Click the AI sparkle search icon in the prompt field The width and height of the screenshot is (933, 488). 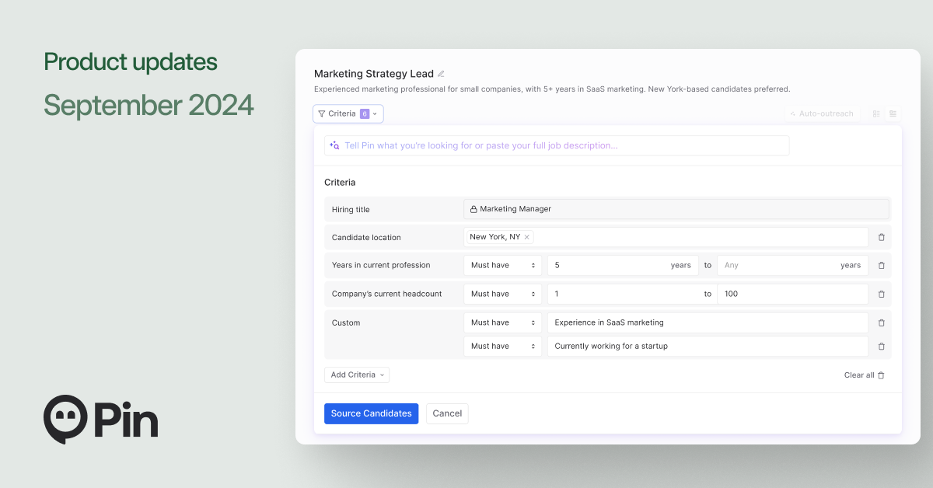(334, 145)
